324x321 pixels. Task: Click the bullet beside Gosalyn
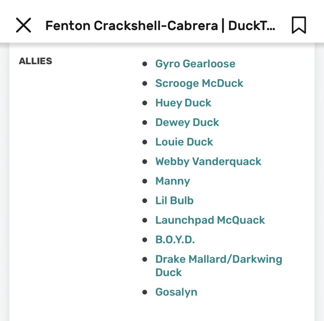145,292
